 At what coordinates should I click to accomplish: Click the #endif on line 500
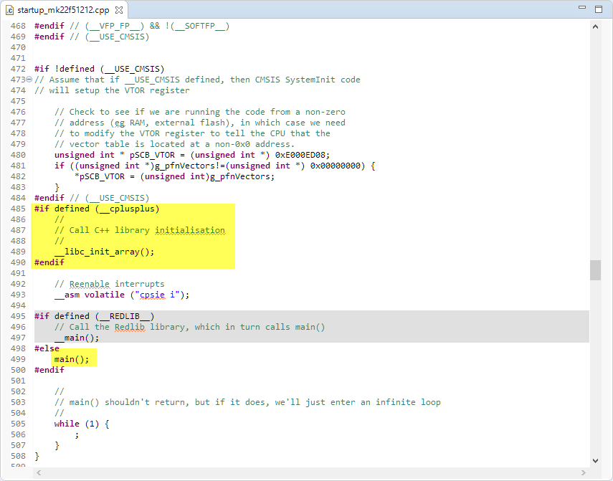pos(49,370)
